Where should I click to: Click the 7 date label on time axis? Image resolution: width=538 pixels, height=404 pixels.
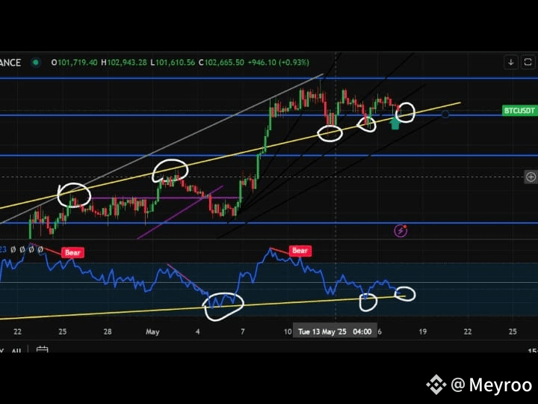coord(243,331)
